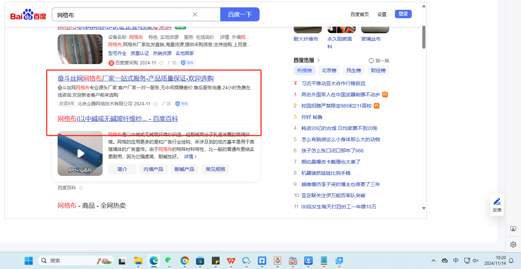This screenshot has height=269, width=521.
Task: Switch to the 北京榜 tab
Action: point(329,70)
